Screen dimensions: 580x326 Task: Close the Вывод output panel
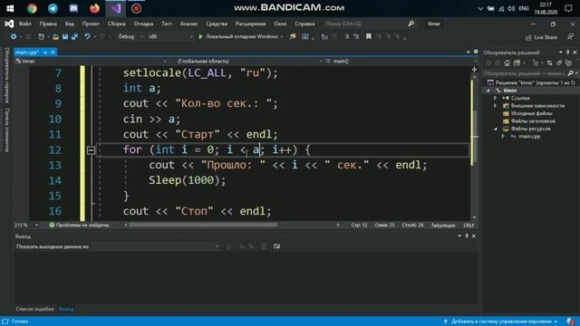pos(474,235)
